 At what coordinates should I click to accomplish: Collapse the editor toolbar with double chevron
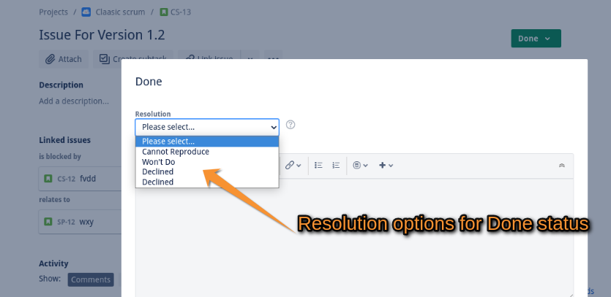561,165
